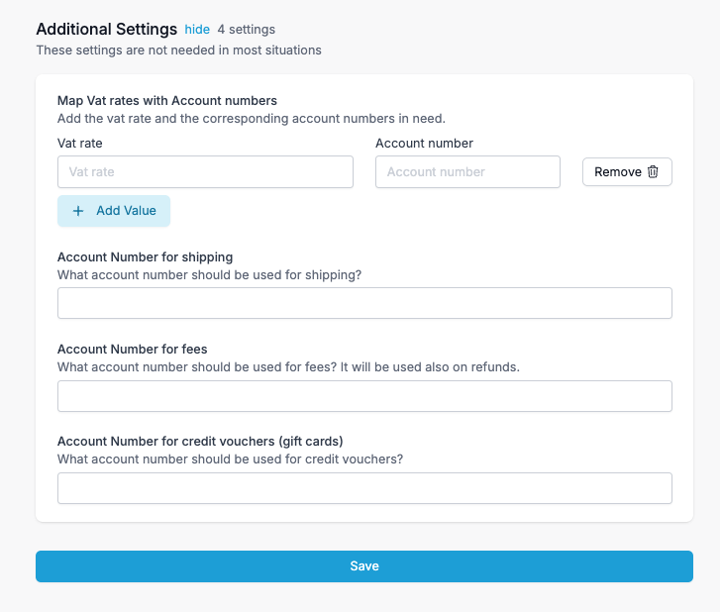Hide the Additional Settings section
This screenshot has width=720, height=612.
(197, 30)
